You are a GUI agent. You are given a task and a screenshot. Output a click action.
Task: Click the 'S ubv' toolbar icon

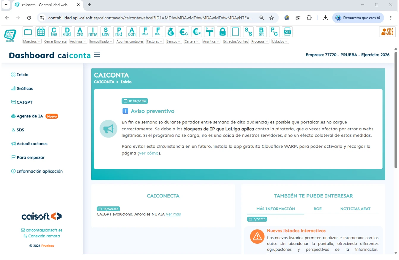click(x=106, y=32)
